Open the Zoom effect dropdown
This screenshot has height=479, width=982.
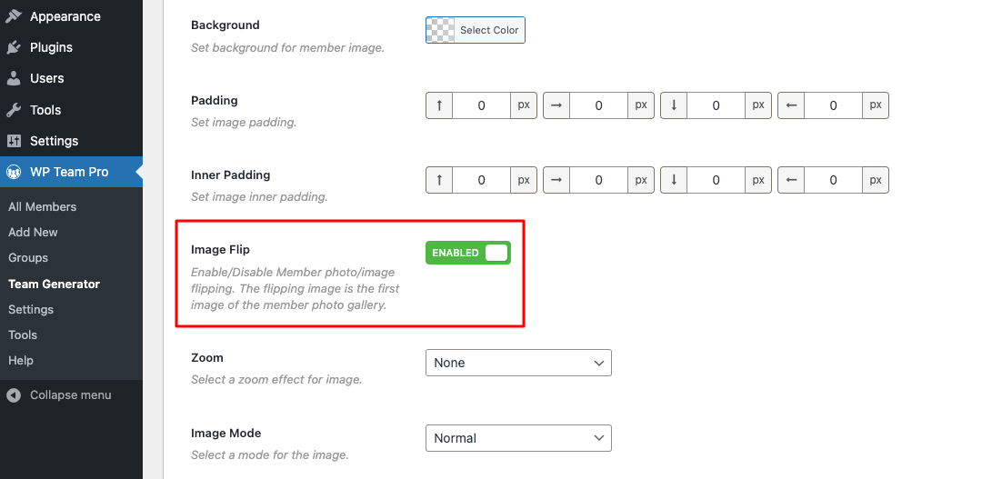click(x=518, y=364)
